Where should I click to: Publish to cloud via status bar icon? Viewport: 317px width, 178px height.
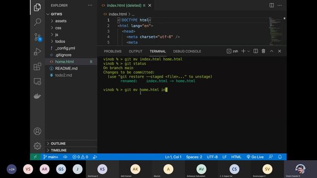click(x=65, y=157)
